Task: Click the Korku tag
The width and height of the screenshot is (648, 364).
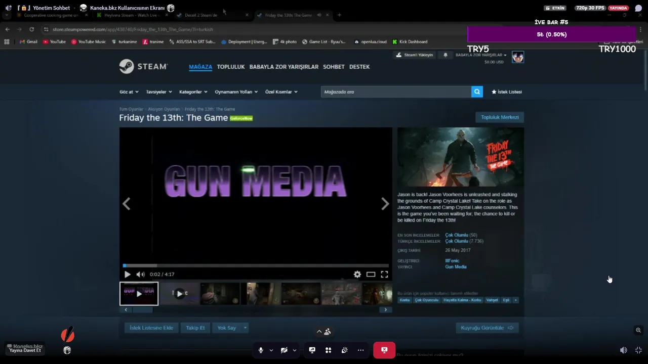Action: (404, 300)
